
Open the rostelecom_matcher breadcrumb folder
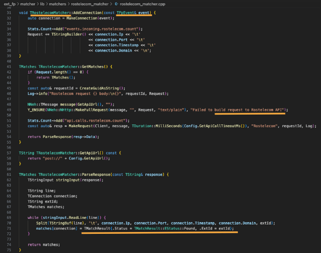coord(90,4)
